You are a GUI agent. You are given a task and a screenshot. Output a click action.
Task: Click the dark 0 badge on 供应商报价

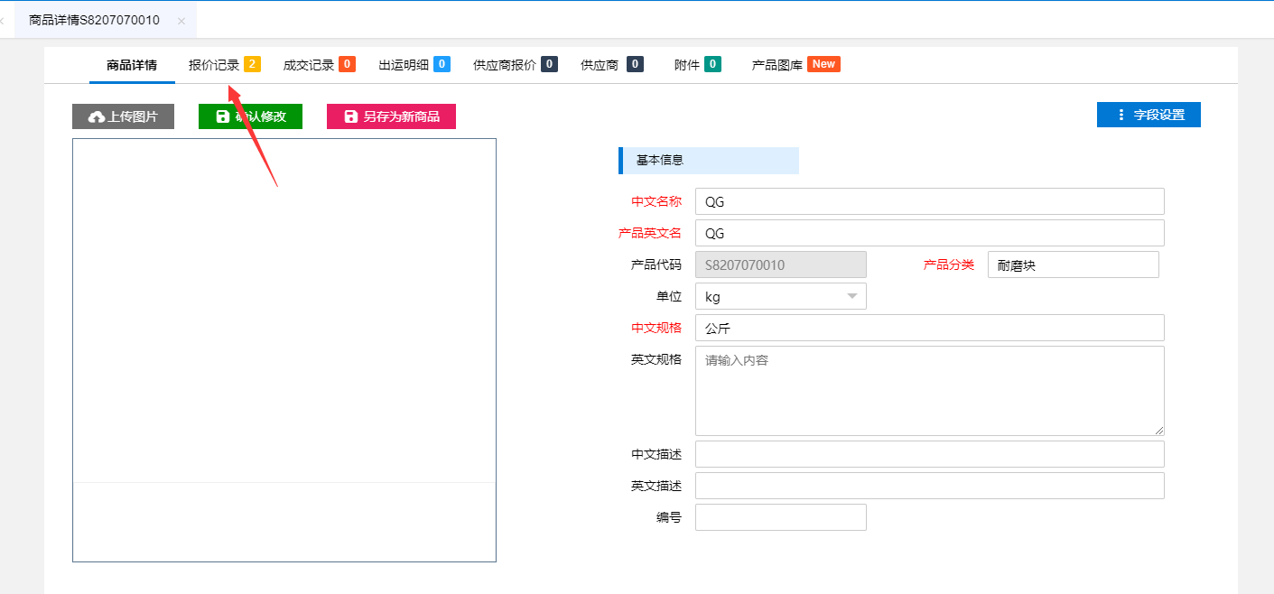click(x=549, y=64)
